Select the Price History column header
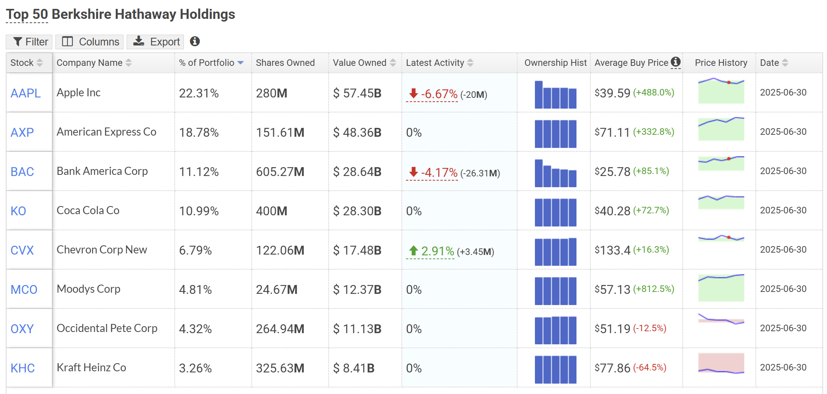Viewport: 827px width, 394px height. tap(721, 63)
